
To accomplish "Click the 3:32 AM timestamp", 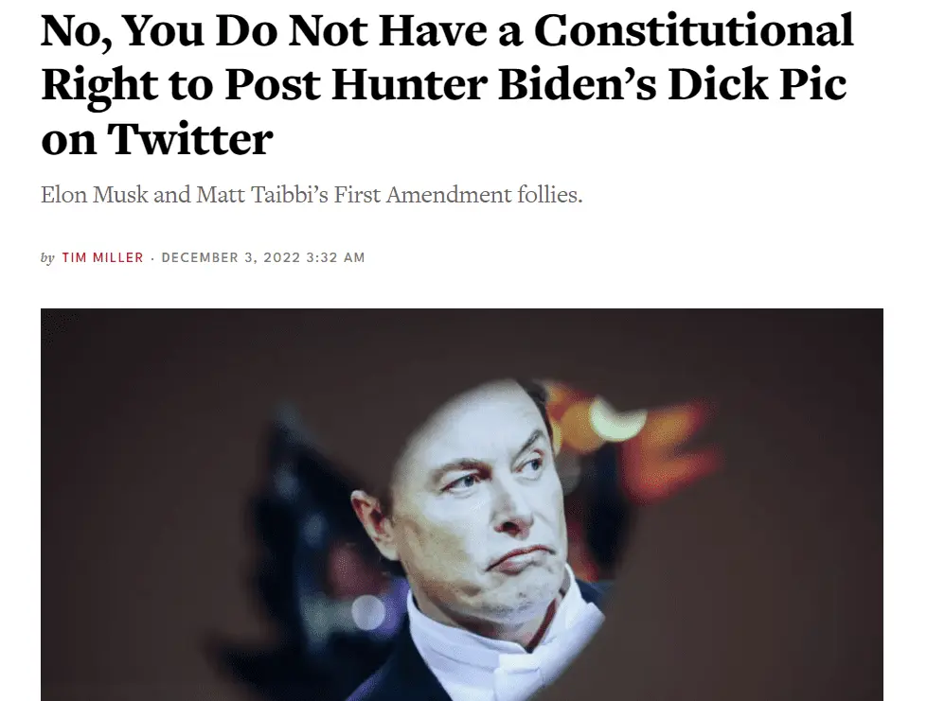I will 336,257.
